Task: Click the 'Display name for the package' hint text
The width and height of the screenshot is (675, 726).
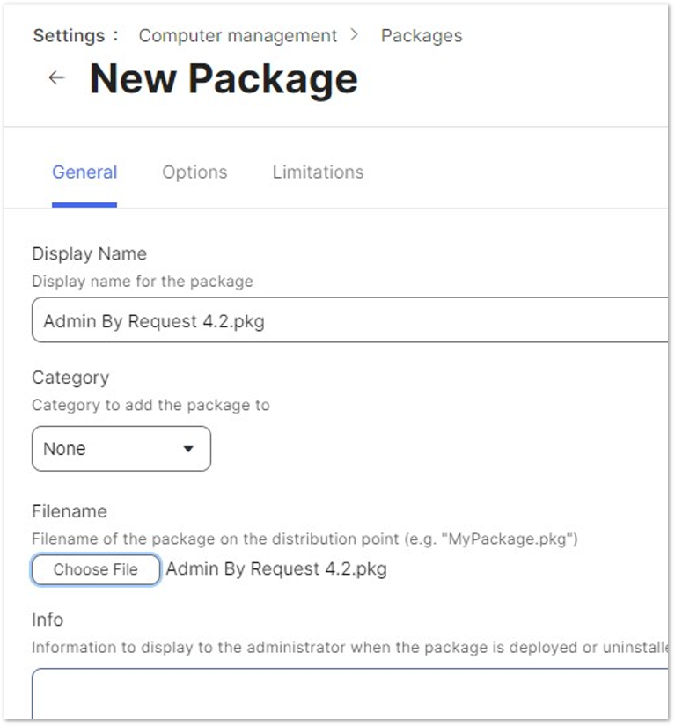Action: (143, 281)
